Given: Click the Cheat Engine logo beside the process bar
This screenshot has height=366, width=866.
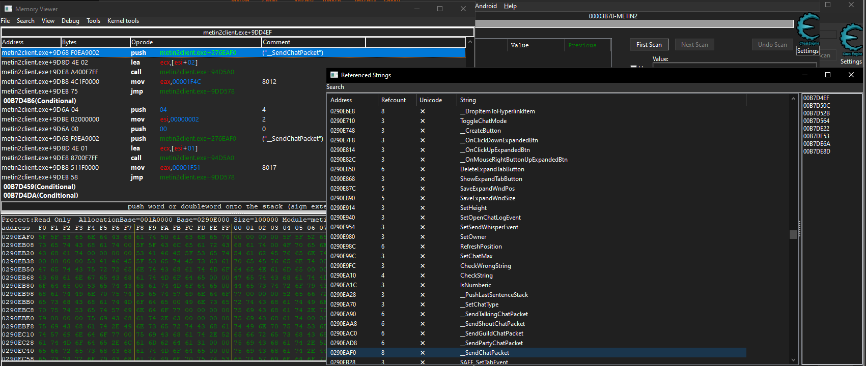Looking at the screenshot, I should 808,29.
